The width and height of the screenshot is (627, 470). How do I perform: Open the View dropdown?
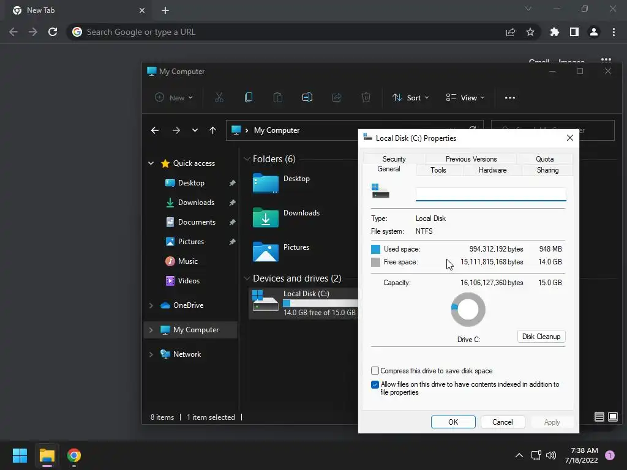point(465,97)
